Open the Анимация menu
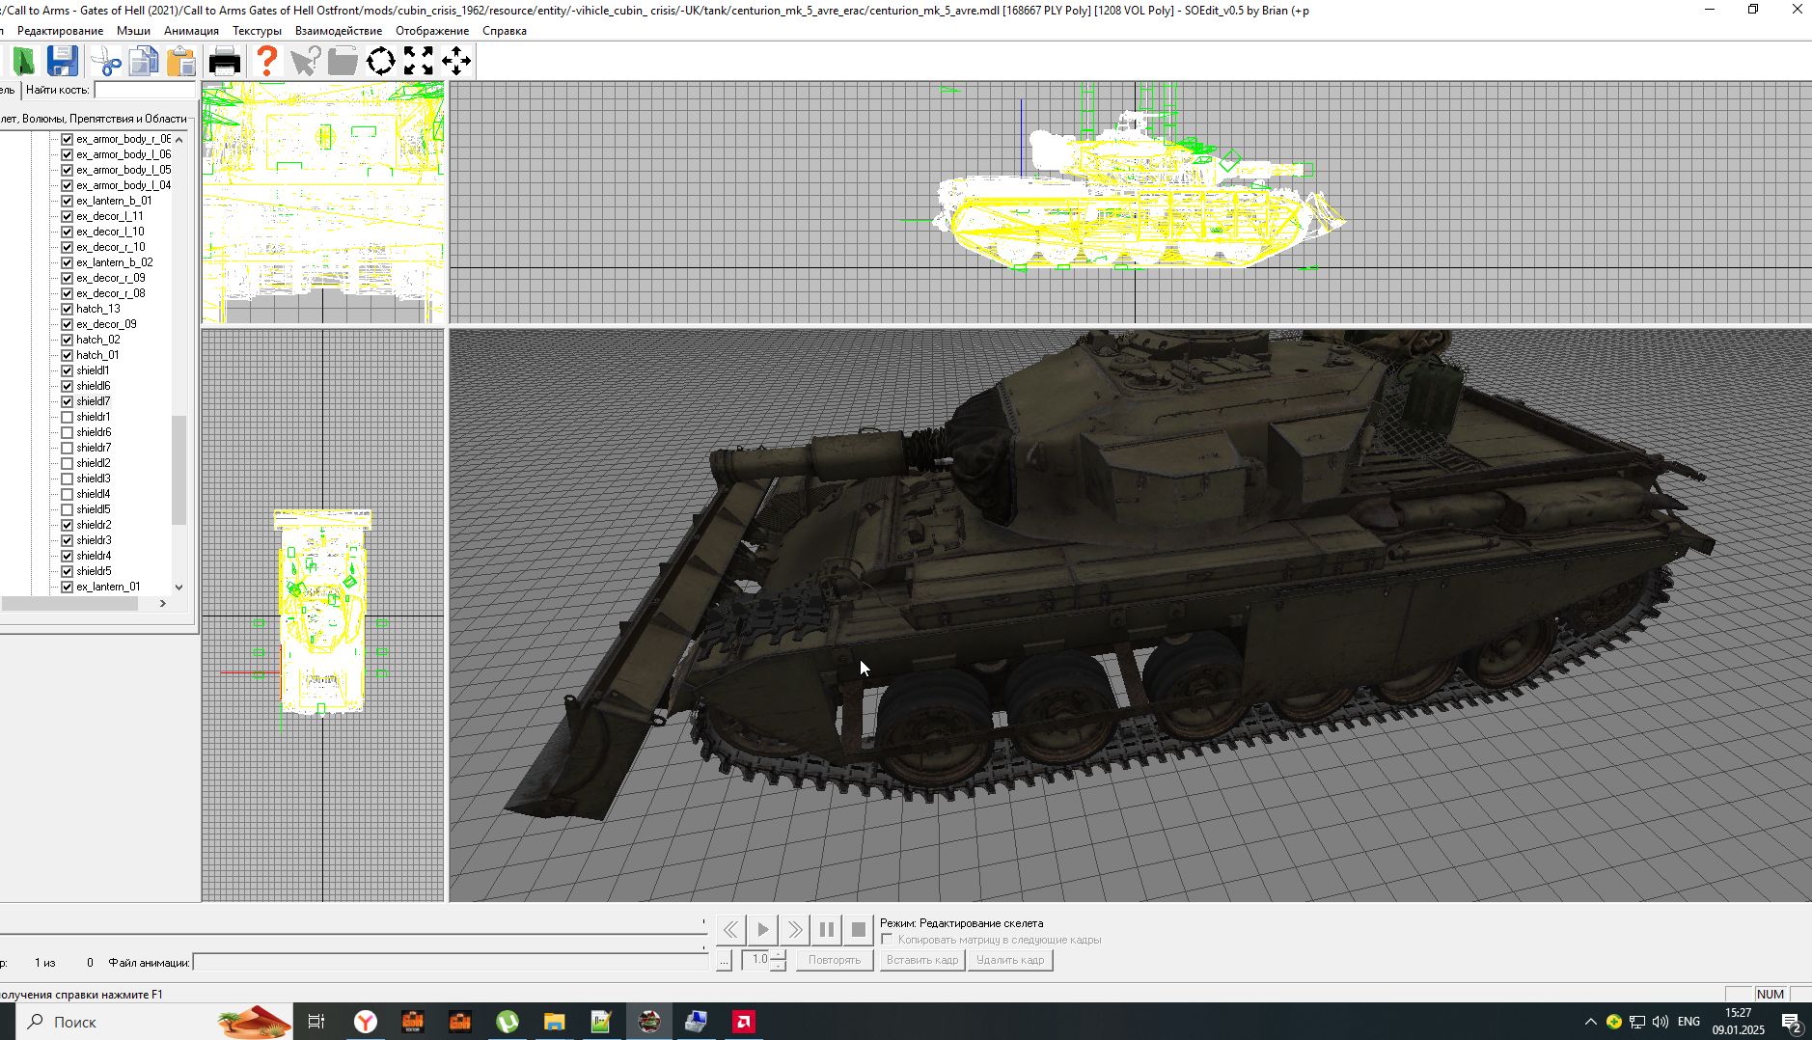The height and width of the screenshot is (1040, 1812). point(191,31)
